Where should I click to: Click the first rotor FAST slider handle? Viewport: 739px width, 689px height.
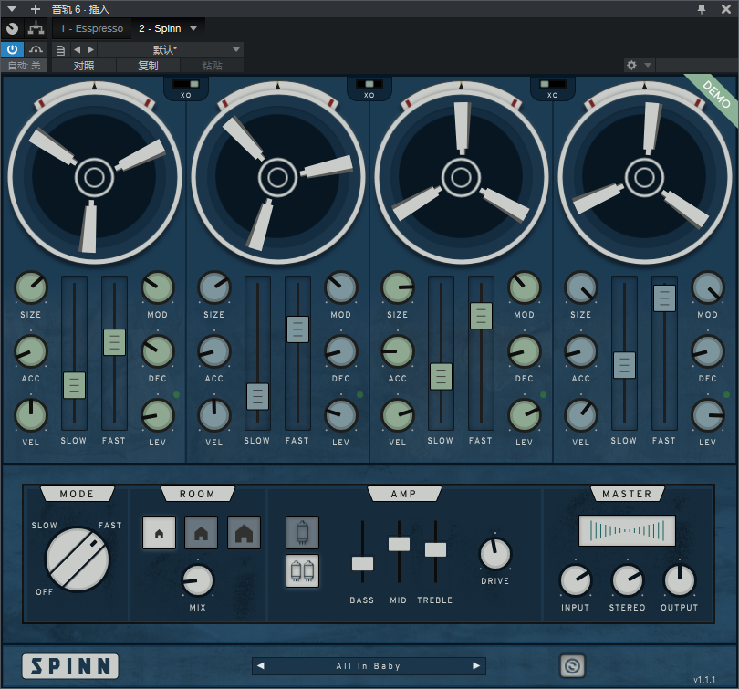pyautogui.click(x=115, y=342)
